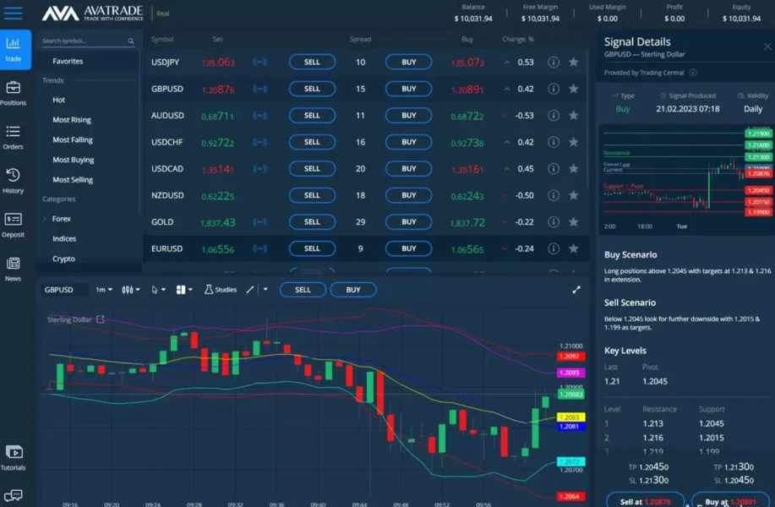
Task: Click Sell at 1.20876 button
Action: 646,500
